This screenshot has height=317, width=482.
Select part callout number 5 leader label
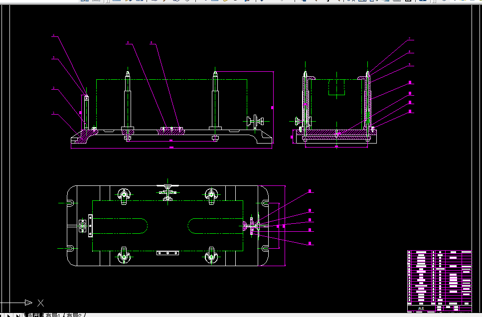coord(128,43)
